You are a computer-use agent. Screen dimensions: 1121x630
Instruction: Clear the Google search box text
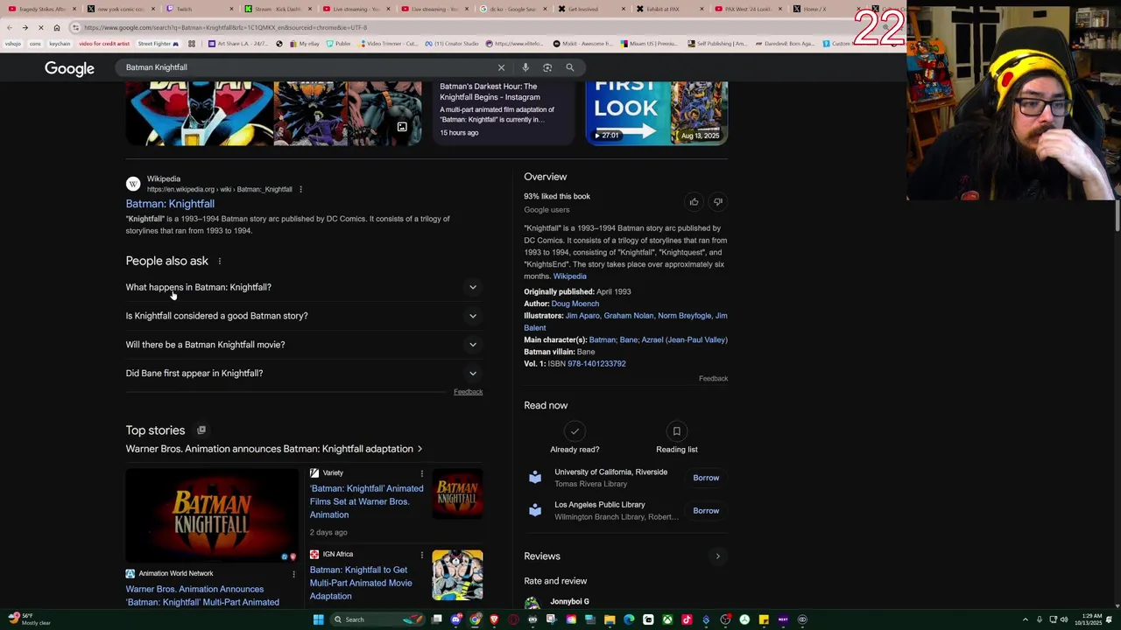click(x=501, y=67)
